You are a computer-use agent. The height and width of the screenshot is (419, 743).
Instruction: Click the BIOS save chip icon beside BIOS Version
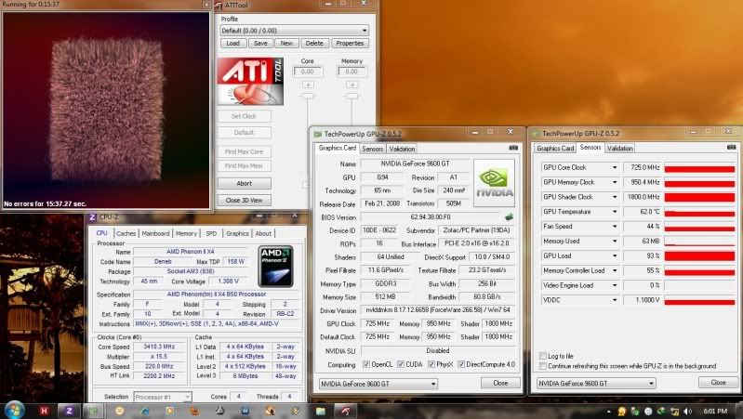[509, 216]
